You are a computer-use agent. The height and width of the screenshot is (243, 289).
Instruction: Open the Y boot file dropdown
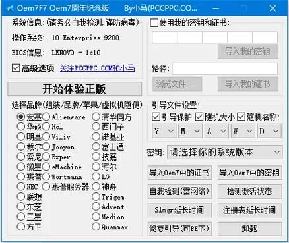point(164,131)
